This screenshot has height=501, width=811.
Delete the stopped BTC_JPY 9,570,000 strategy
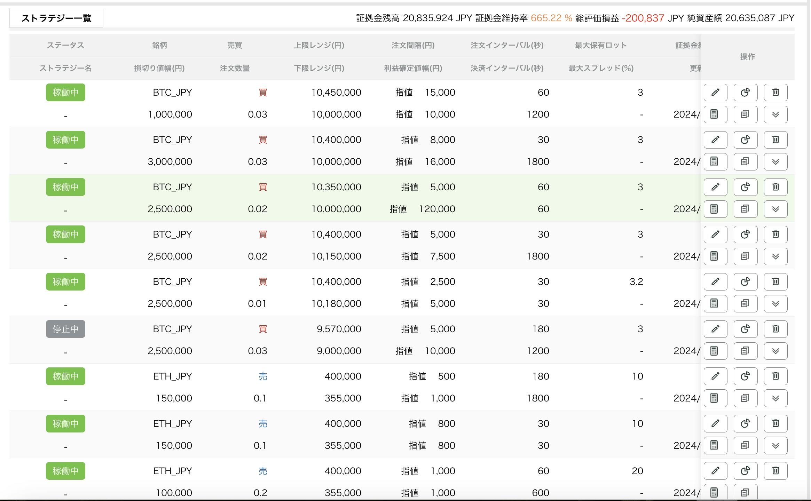[775, 329]
